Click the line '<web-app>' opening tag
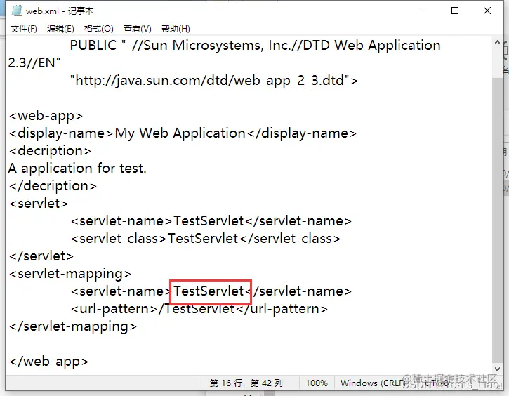This screenshot has width=509, height=396. 46,116
